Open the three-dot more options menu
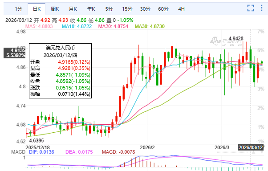This screenshot has width=268, height=171. pos(262,8)
